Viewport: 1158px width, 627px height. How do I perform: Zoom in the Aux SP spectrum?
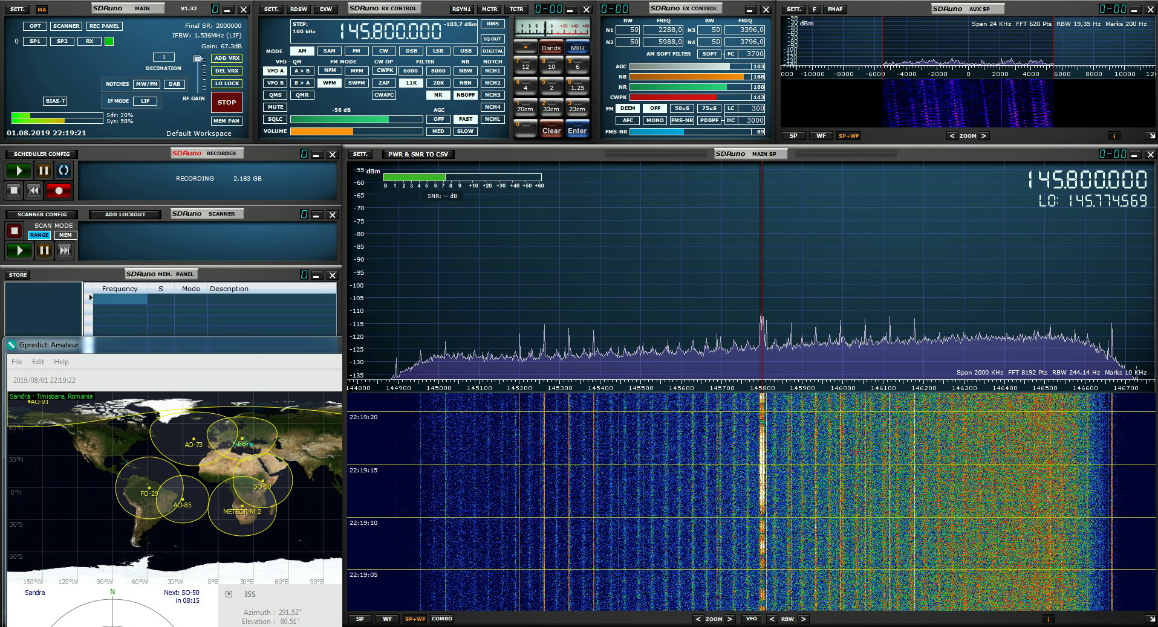click(983, 136)
